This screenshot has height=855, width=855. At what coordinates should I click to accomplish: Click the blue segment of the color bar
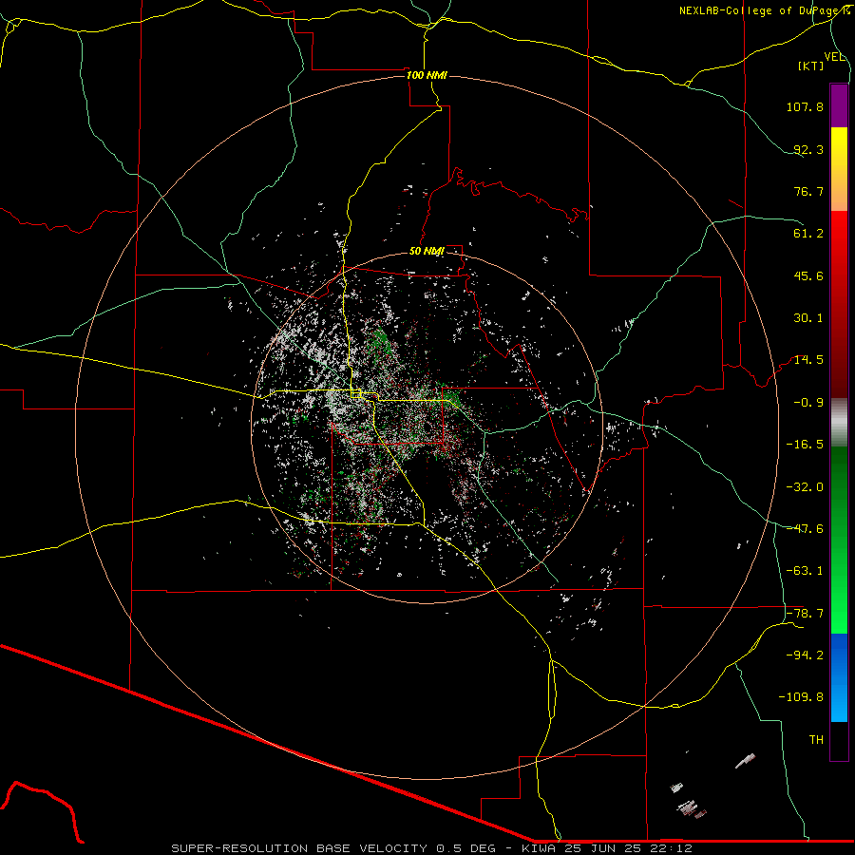839,677
